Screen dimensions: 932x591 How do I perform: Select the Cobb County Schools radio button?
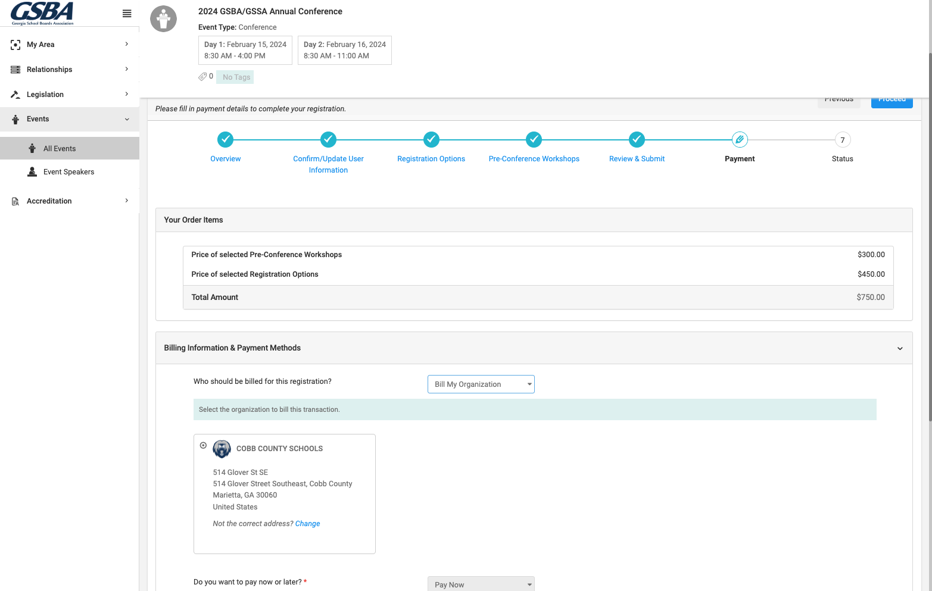coord(203,445)
